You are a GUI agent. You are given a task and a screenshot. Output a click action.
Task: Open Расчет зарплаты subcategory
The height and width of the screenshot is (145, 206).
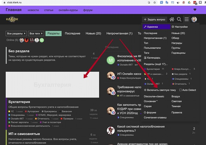[19, 122]
